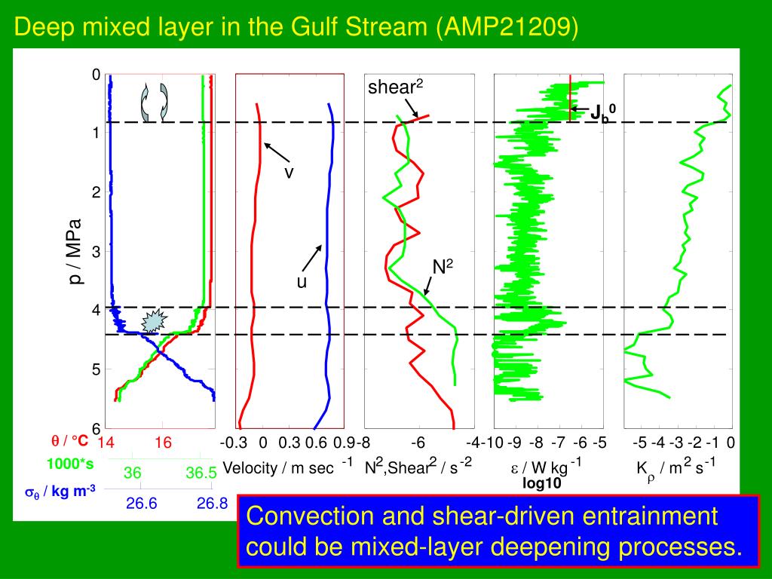This screenshot has height=579, width=772.
Task: Click the convection circulation arrows icon
Action: [x=154, y=103]
